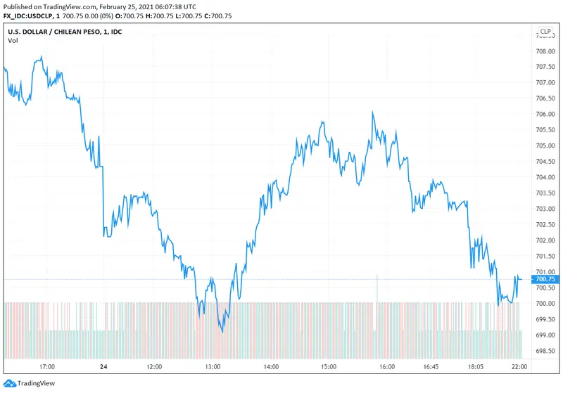
Task: Click the tall volume spike near 16:00
Action: (x=377, y=288)
